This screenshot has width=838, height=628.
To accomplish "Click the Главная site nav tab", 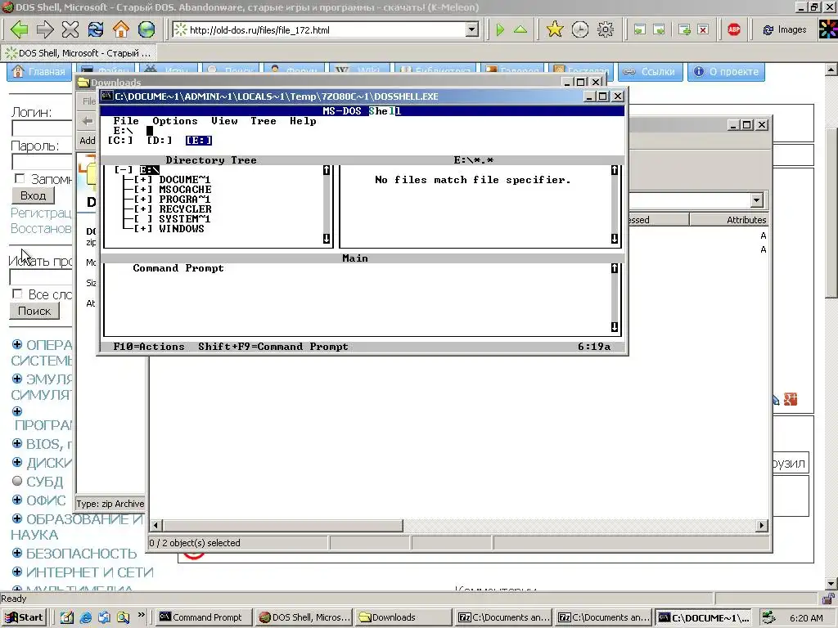I will click(39, 72).
